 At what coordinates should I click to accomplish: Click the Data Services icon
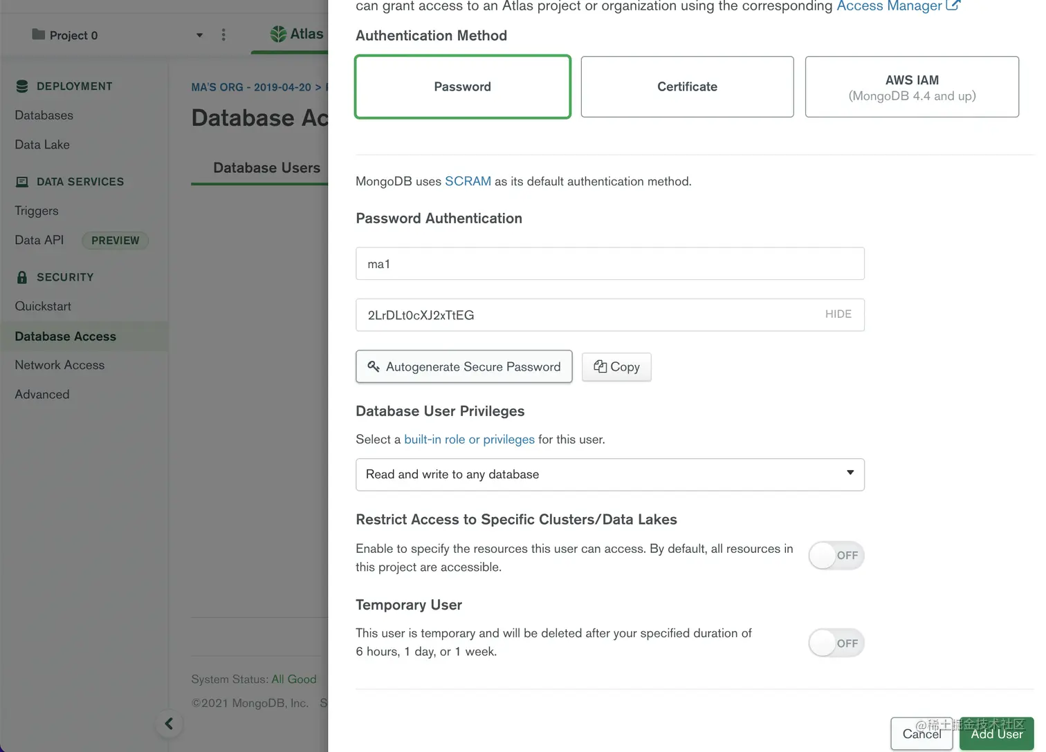click(x=22, y=182)
